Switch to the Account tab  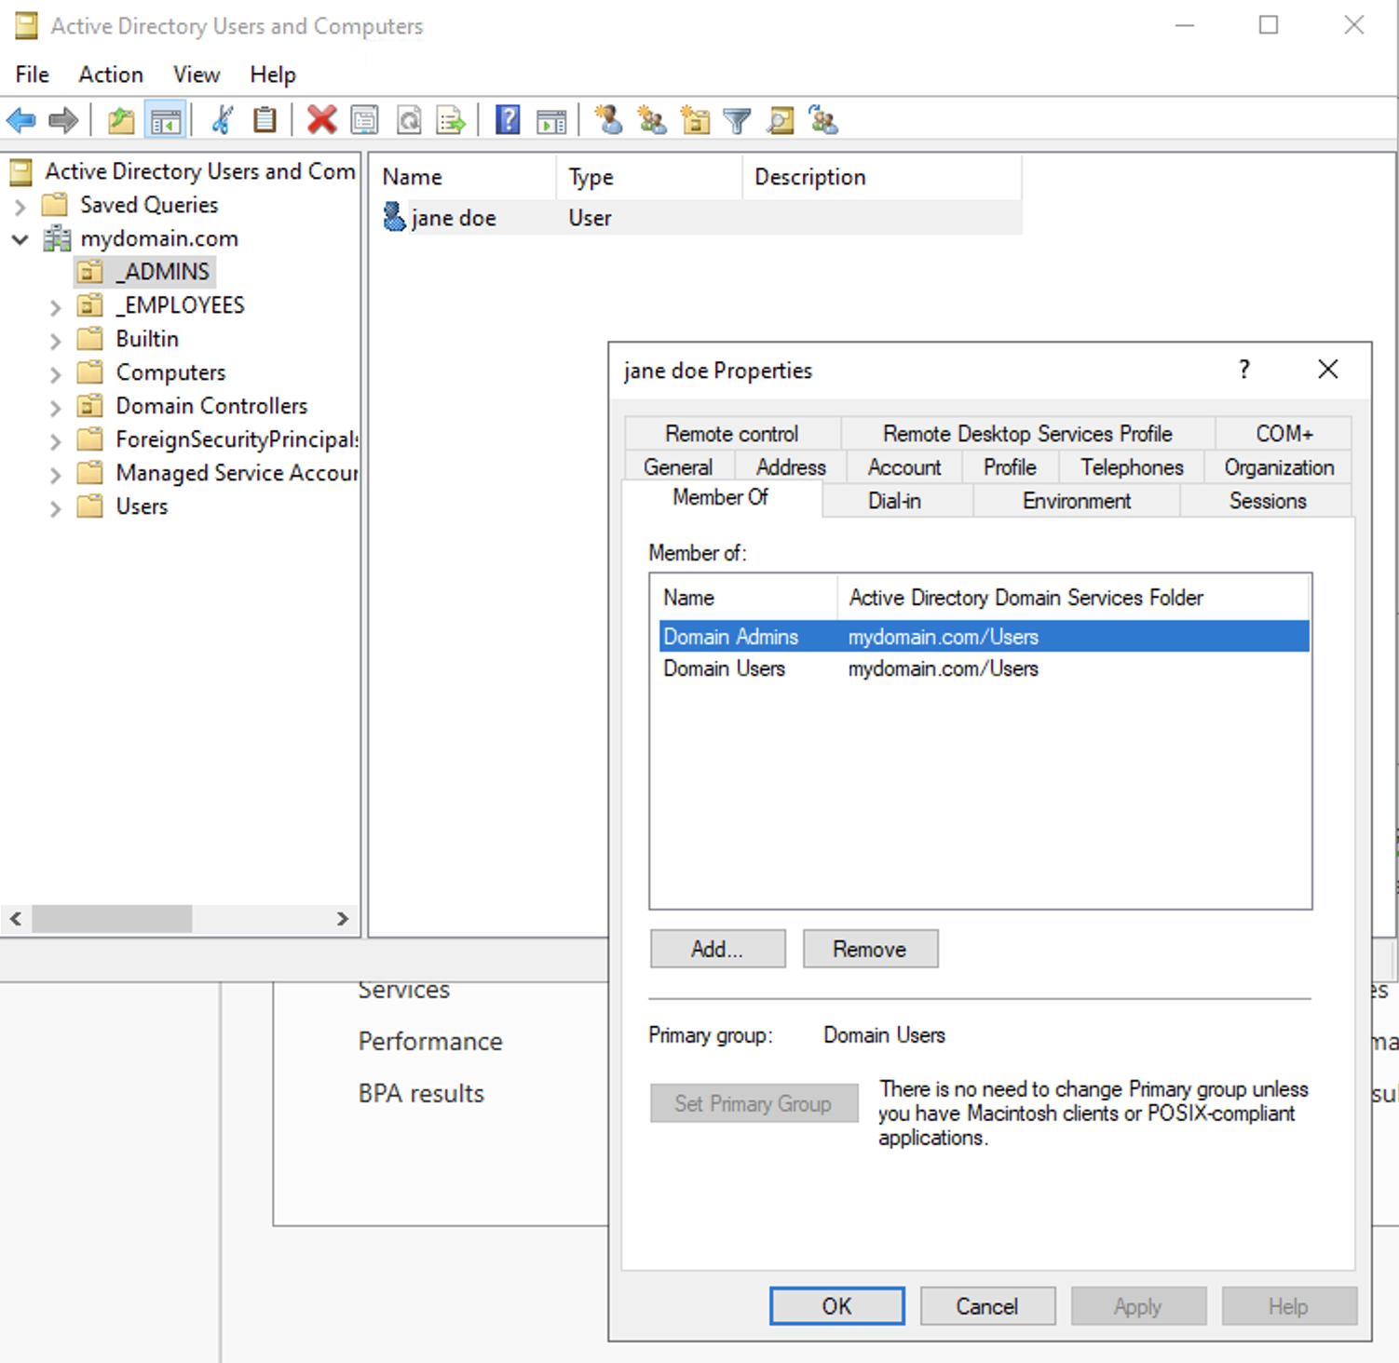point(903,466)
